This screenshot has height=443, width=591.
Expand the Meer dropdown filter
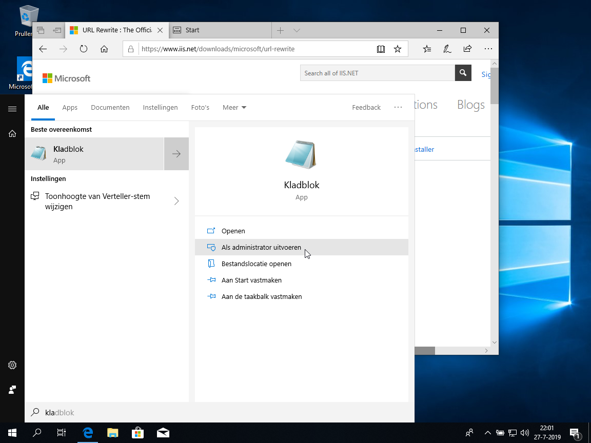point(234,107)
